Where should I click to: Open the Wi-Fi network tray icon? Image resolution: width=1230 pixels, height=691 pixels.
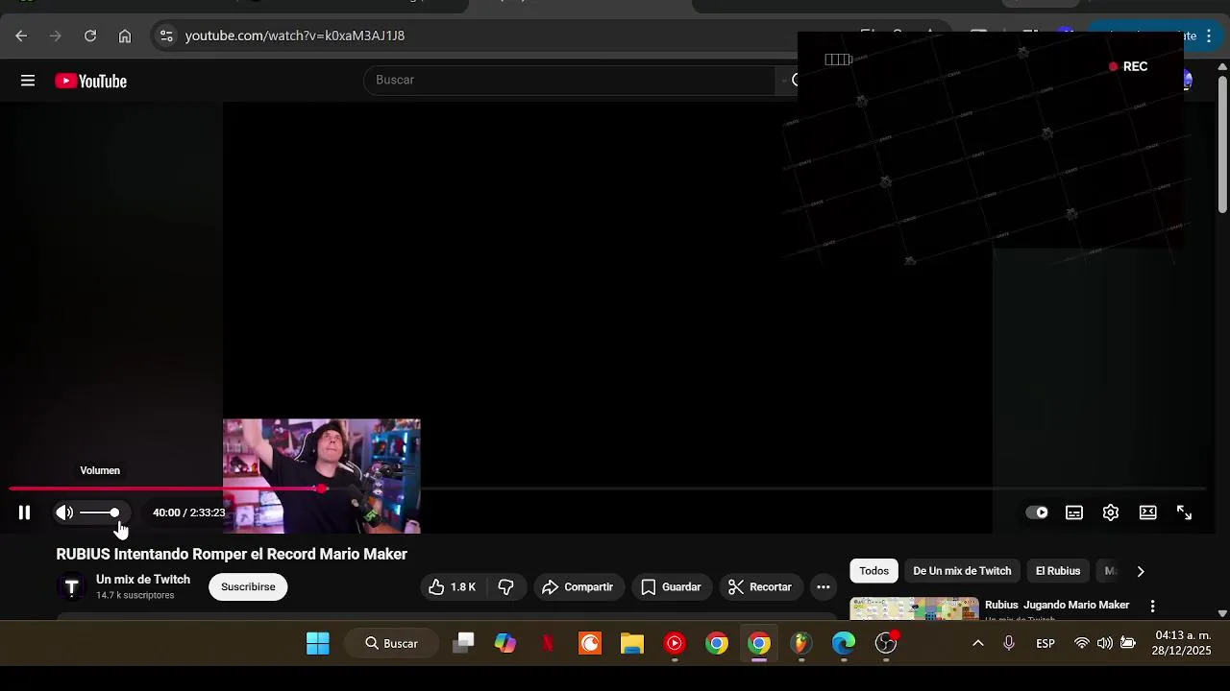(1082, 643)
